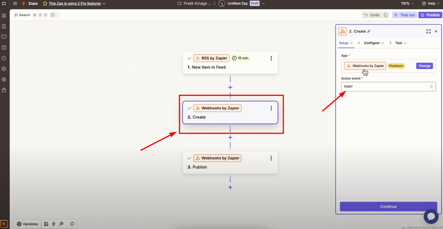Click the pencil icon to rename step
This screenshot has height=229, width=443.
[x=369, y=31]
